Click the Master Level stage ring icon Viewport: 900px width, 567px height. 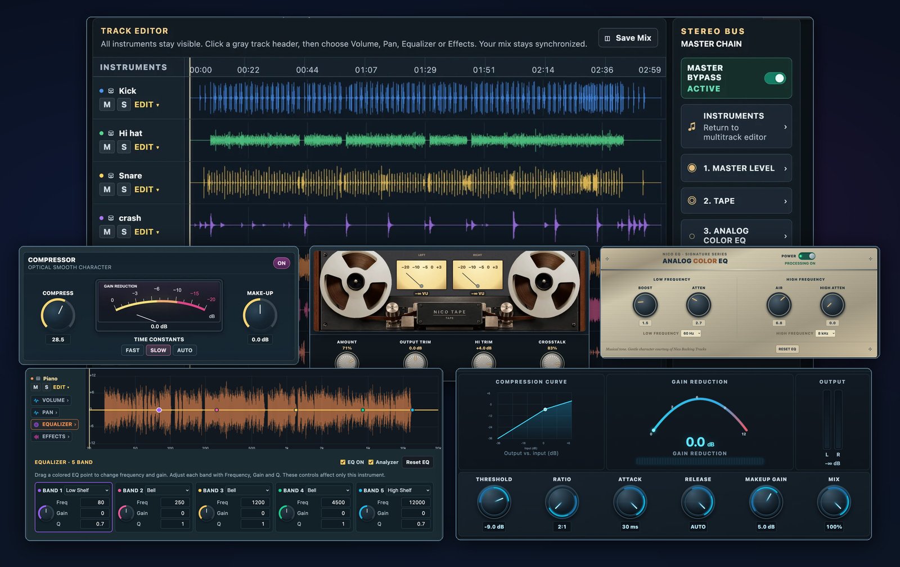[x=692, y=168]
